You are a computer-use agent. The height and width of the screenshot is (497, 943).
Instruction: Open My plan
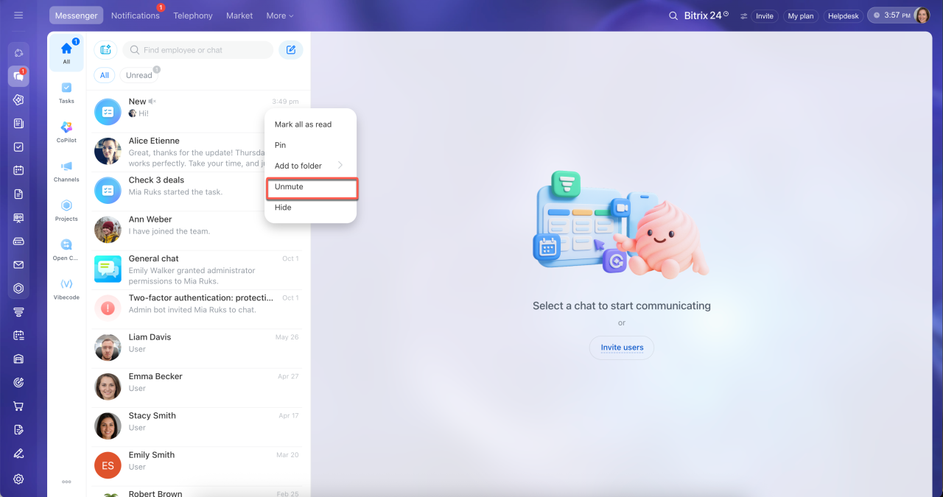(x=801, y=15)
